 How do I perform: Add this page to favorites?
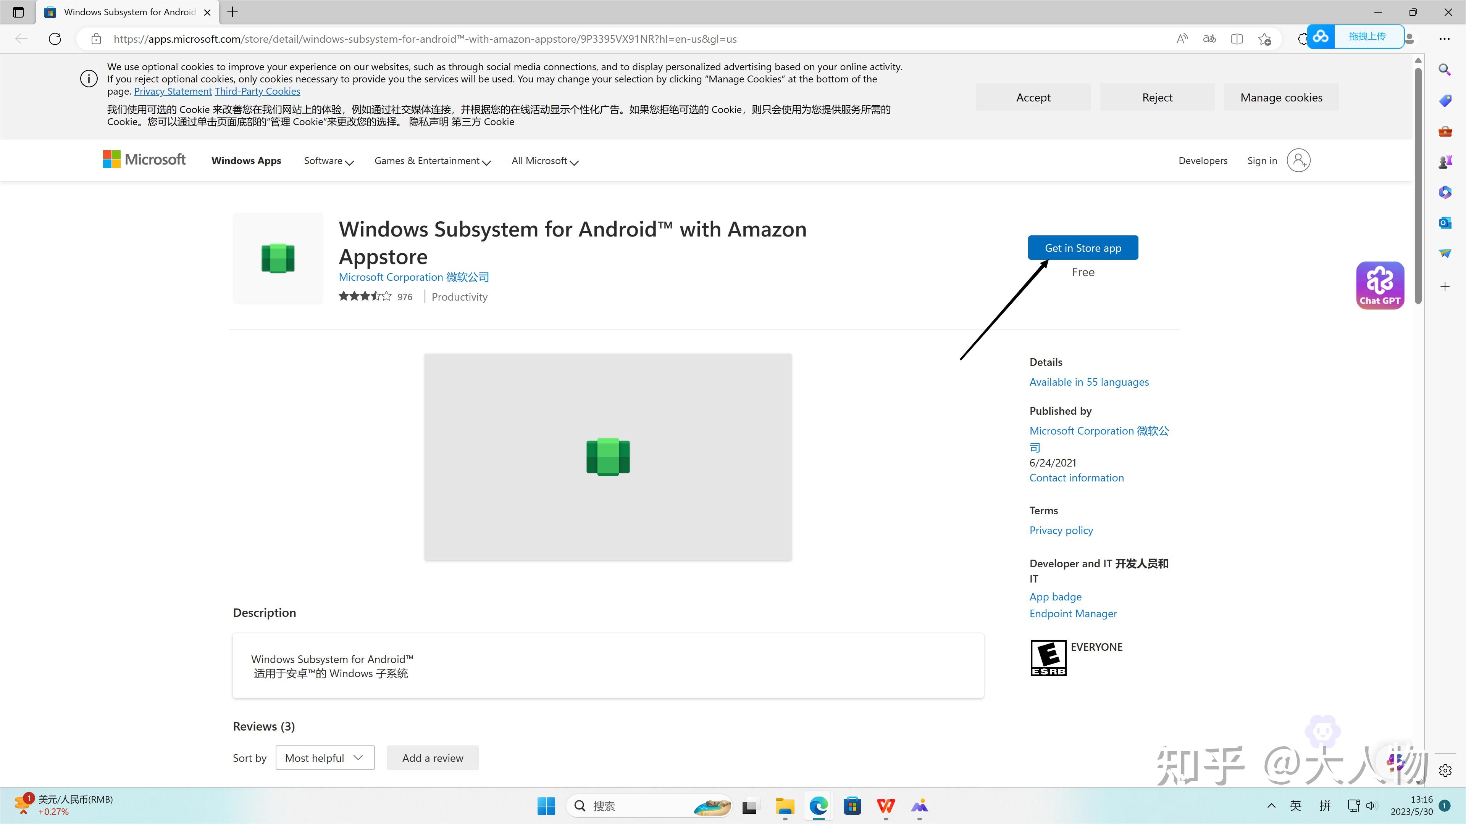1264,39
